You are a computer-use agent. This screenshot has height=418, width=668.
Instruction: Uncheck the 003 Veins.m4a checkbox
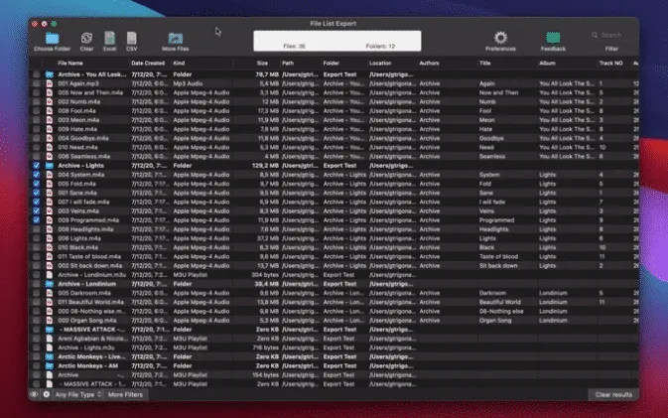(36, 210)
